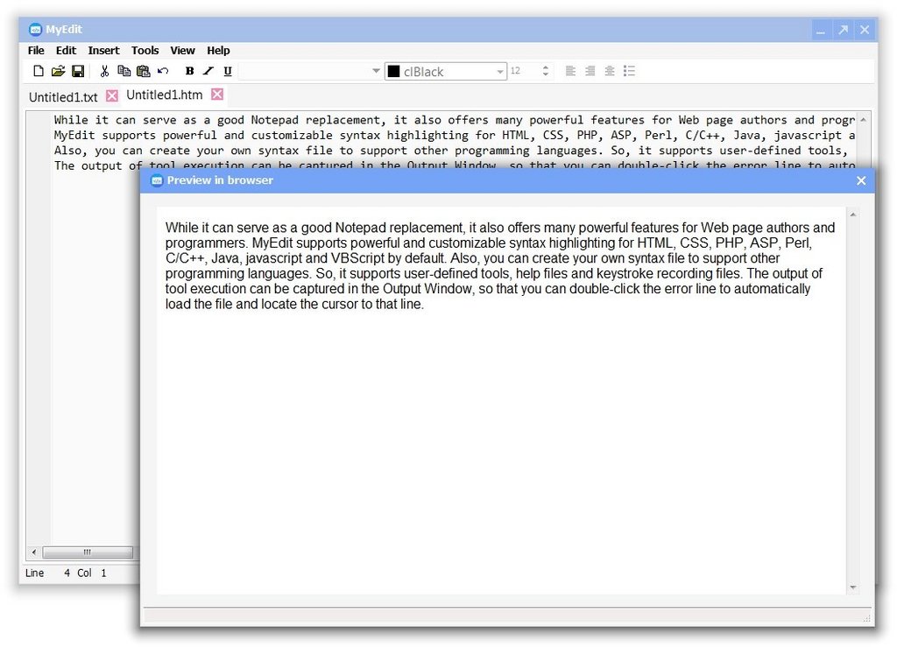Toggle underline formatting
Image resolution: width=897 pixels, height=647 pixels.
pos(228,71)
